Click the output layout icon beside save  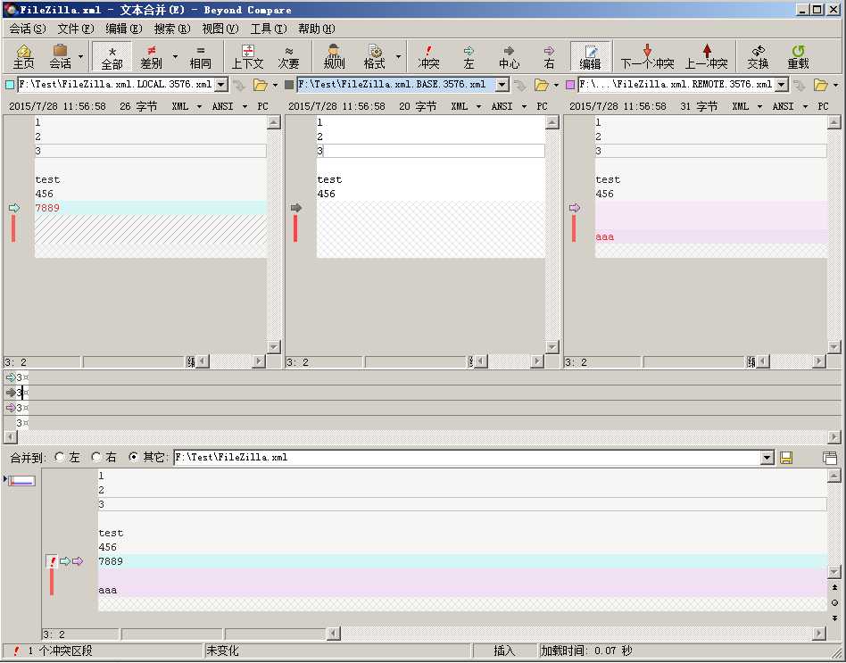pos(830,458)
